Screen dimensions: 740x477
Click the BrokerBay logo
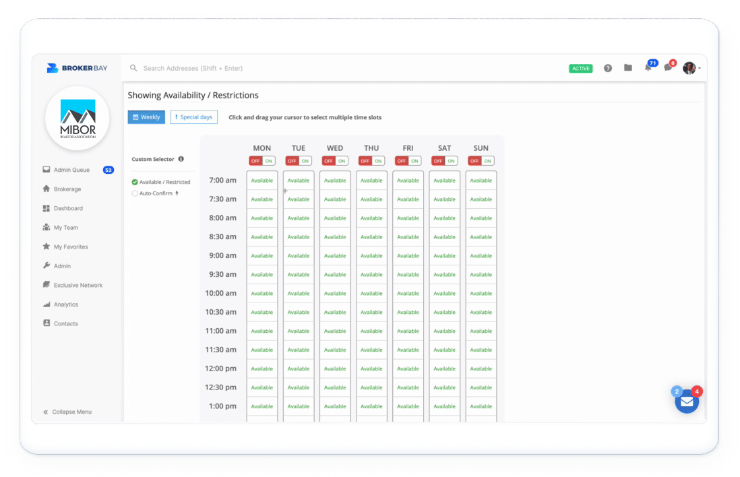[77, 68]
